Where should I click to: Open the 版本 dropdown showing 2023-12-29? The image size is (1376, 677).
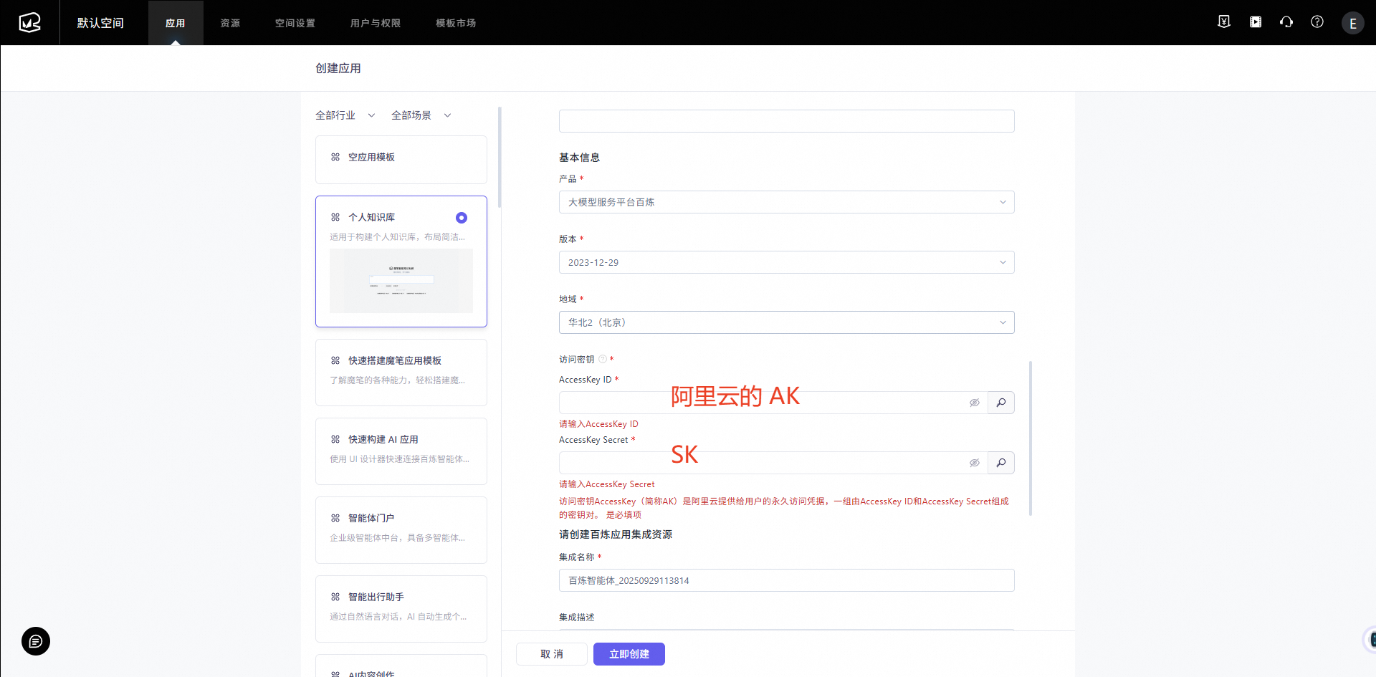pyautogui.click(x=786, y=262)
